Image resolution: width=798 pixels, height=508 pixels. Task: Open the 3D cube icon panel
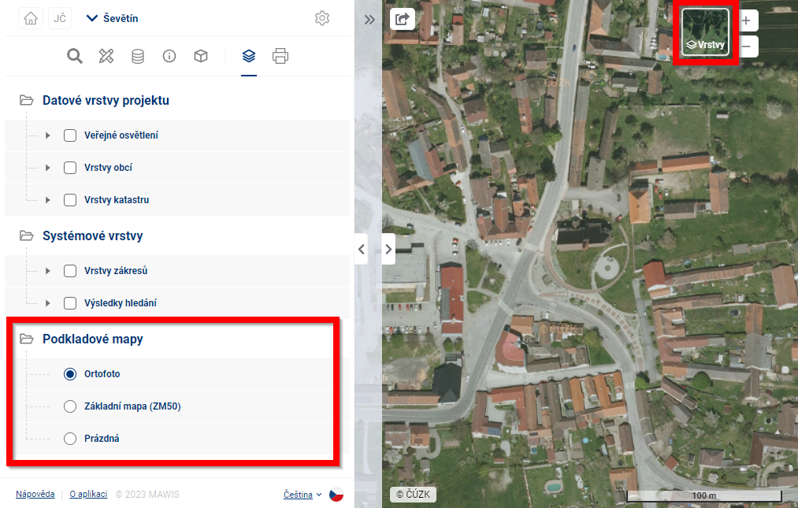(201, 56)
